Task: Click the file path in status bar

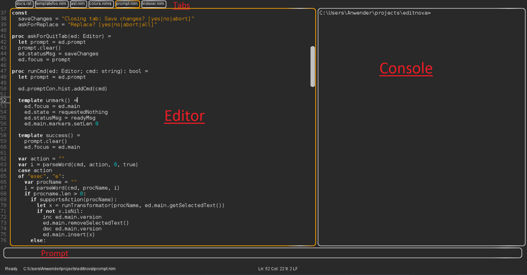Action: click(x=69, y=269)
